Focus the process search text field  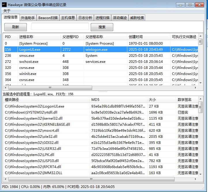point(60,27)
